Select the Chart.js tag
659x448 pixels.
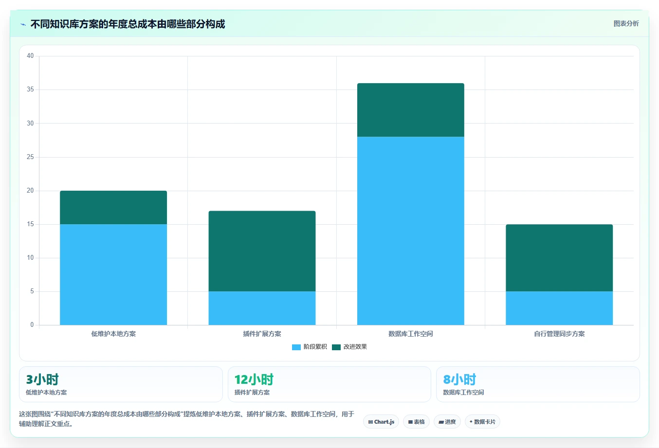(381, 422)
